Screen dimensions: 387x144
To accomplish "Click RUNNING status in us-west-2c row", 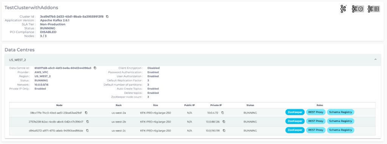I will [x=250, y=130].
